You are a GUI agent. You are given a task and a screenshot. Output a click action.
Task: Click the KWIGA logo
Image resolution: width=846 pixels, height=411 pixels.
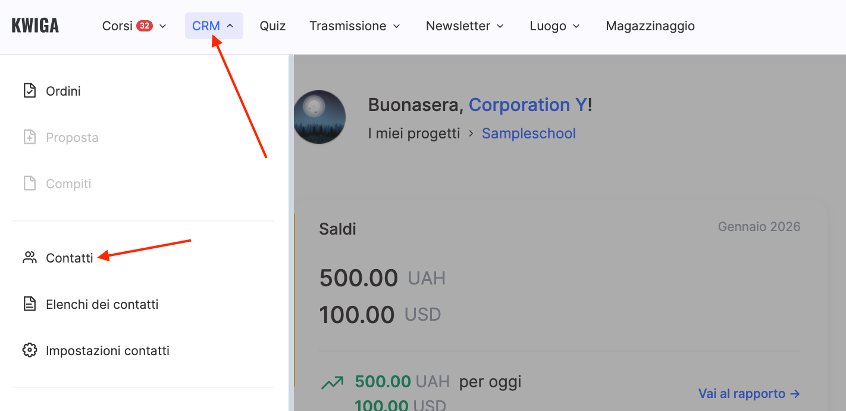tap(35, 26)
